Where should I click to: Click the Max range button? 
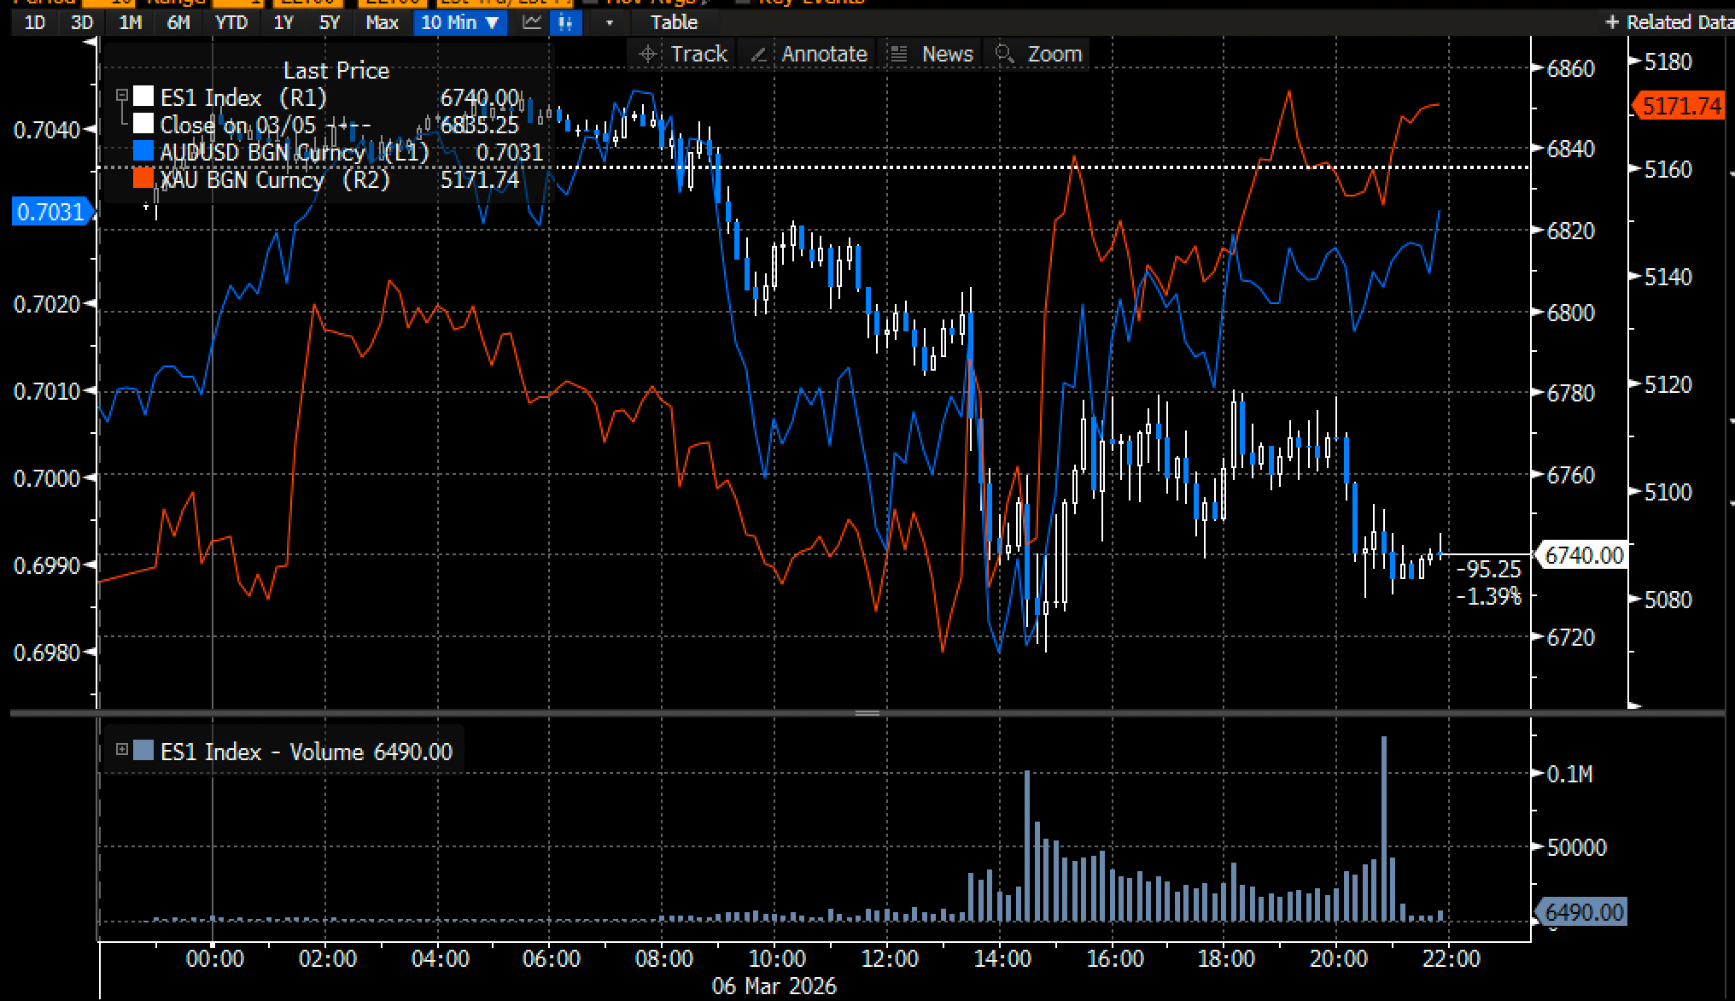[x=382, y=23]
